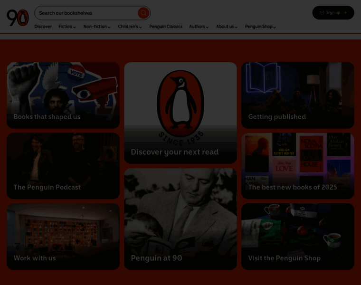Expand the Non-fiction dropdown

[97, 27]
